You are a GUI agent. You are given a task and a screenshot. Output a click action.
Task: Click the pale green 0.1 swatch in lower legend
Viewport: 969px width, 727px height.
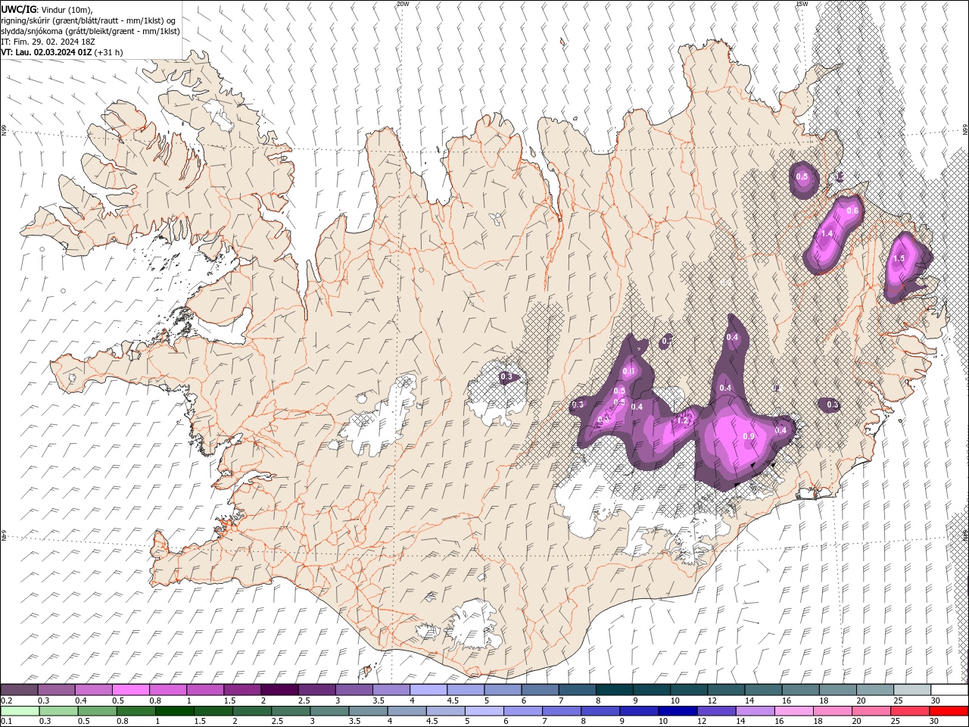[x=19, y=711]
